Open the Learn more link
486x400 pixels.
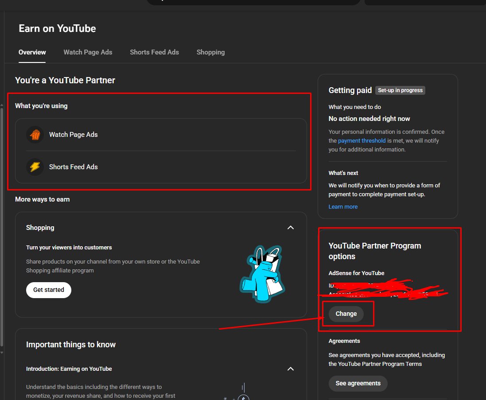[343, 207]
